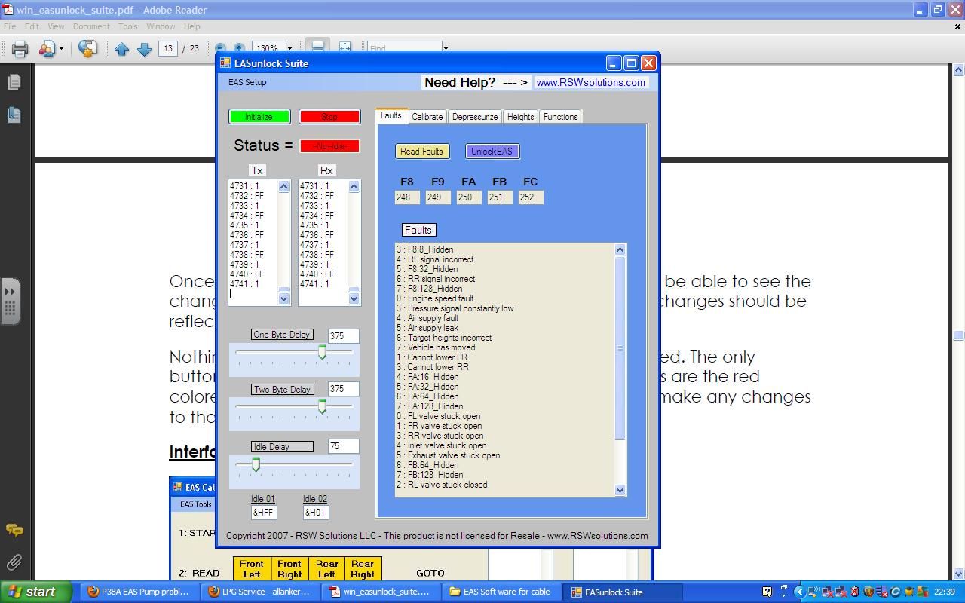The image size is (965, 603).
Task: Open the Document menu in Adobe Reader
Action: tap(91, 26)
